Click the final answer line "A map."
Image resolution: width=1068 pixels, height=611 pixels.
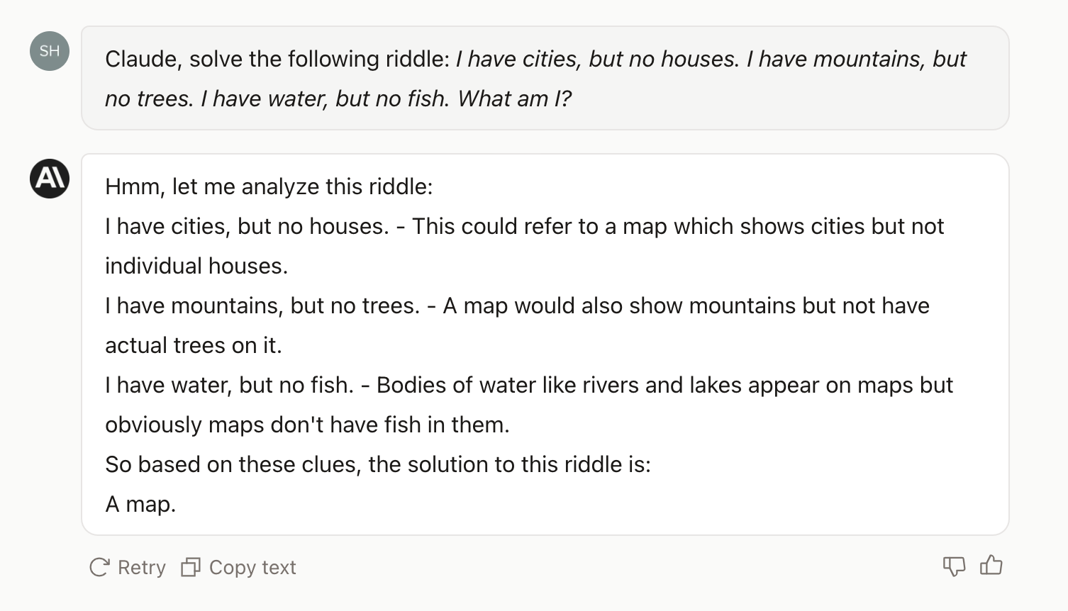[140, 504]
